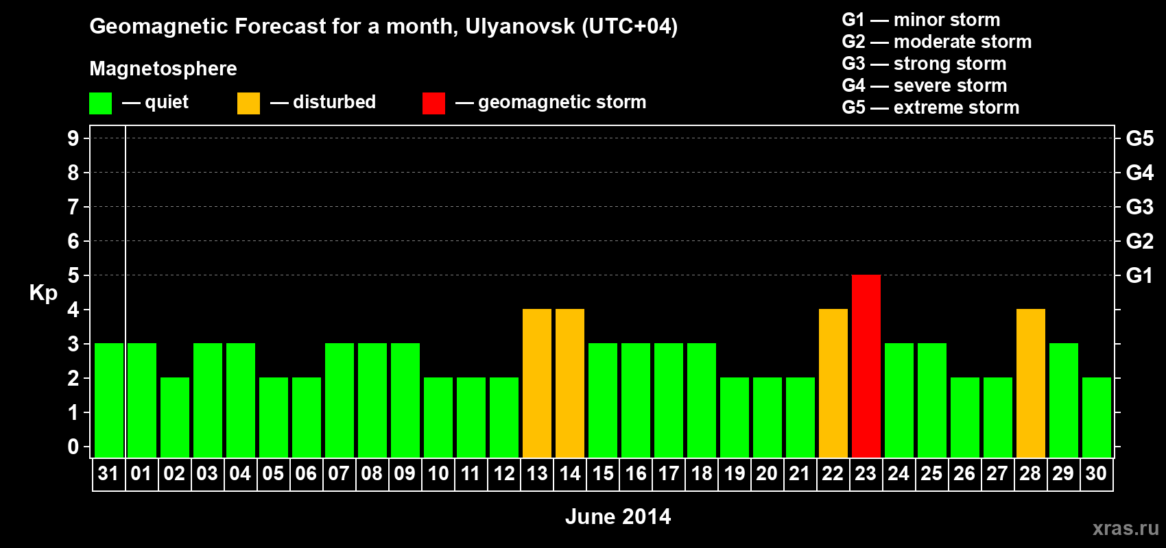Select the green bar for day 02
1166x548 pixels.
[175, 417]
